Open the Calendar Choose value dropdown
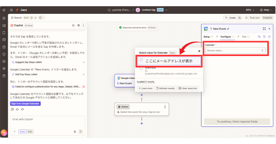 click(235, 50)
